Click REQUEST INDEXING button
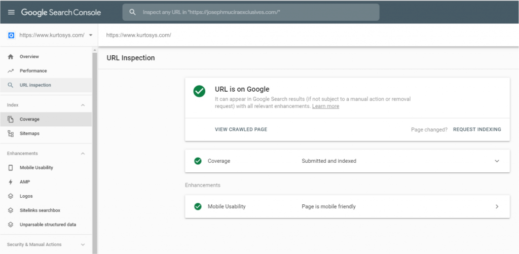 (477, 129)
